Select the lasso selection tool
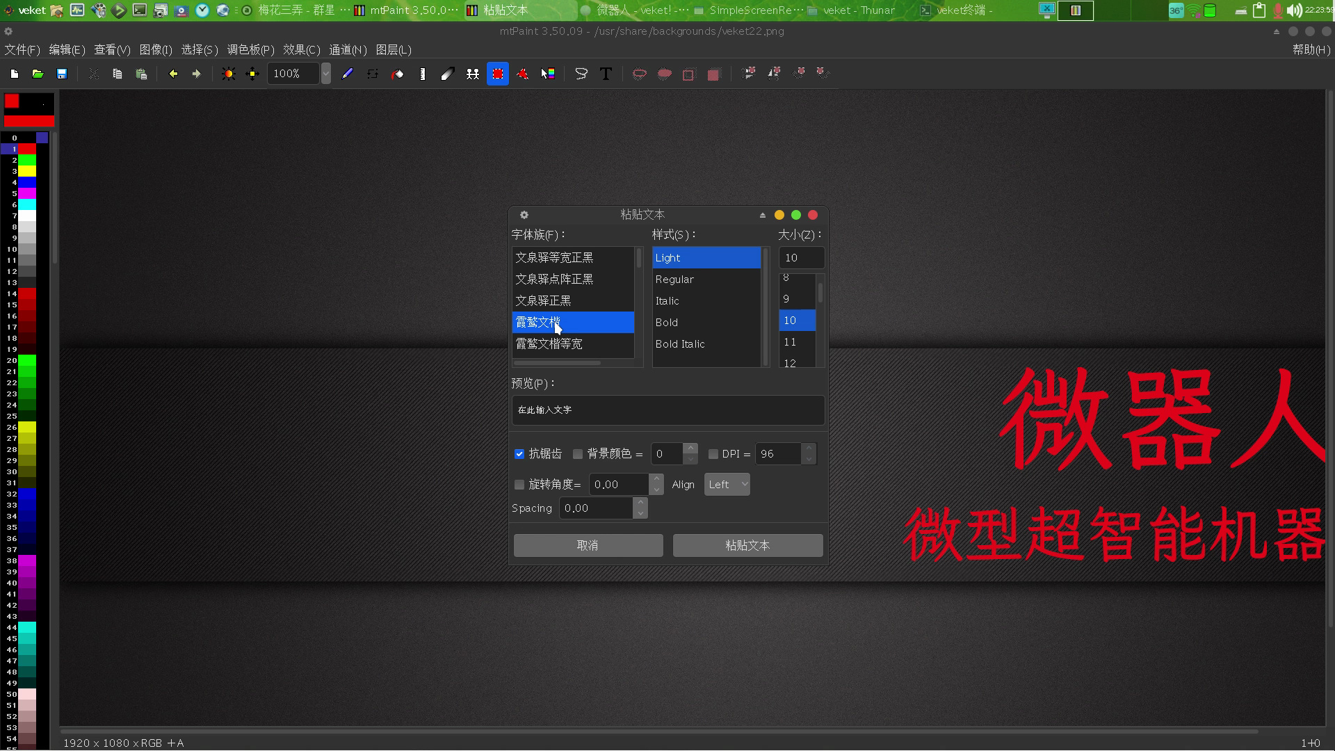The height and width of the screenshot is (751, 1335). (581, 74)
